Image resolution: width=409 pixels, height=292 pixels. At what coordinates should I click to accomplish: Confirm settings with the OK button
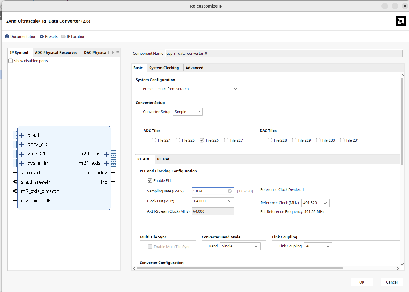point(362,282)
